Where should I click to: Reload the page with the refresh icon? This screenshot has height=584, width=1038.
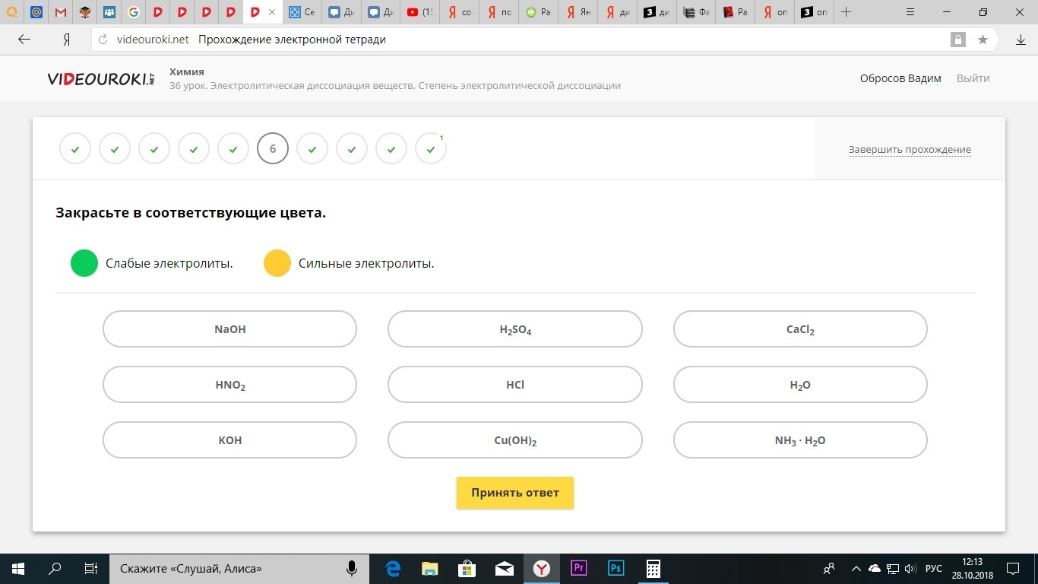[x=103, y=40]
